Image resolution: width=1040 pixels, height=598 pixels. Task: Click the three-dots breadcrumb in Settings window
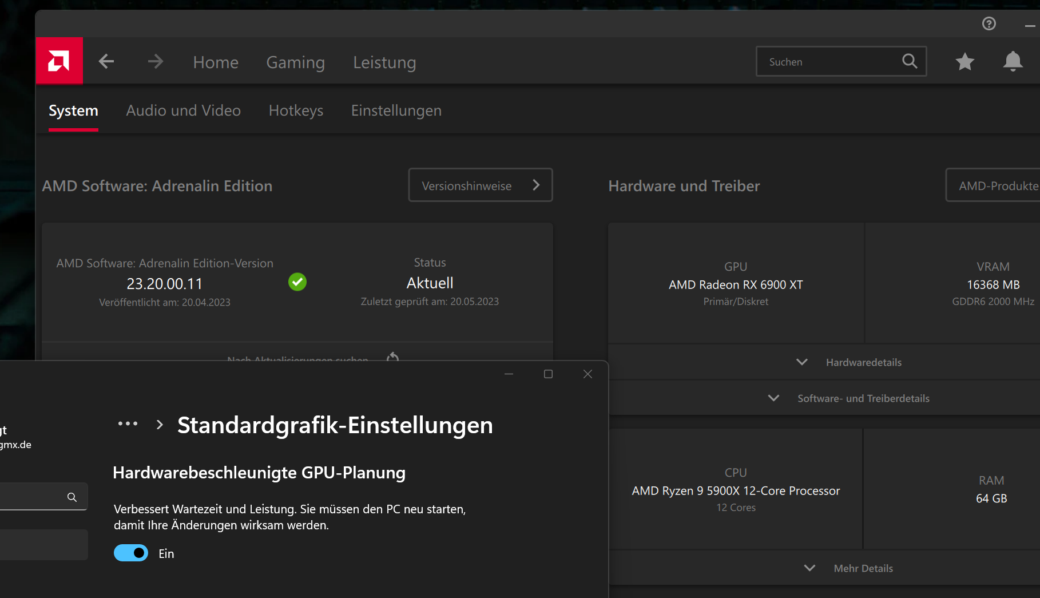128,424
